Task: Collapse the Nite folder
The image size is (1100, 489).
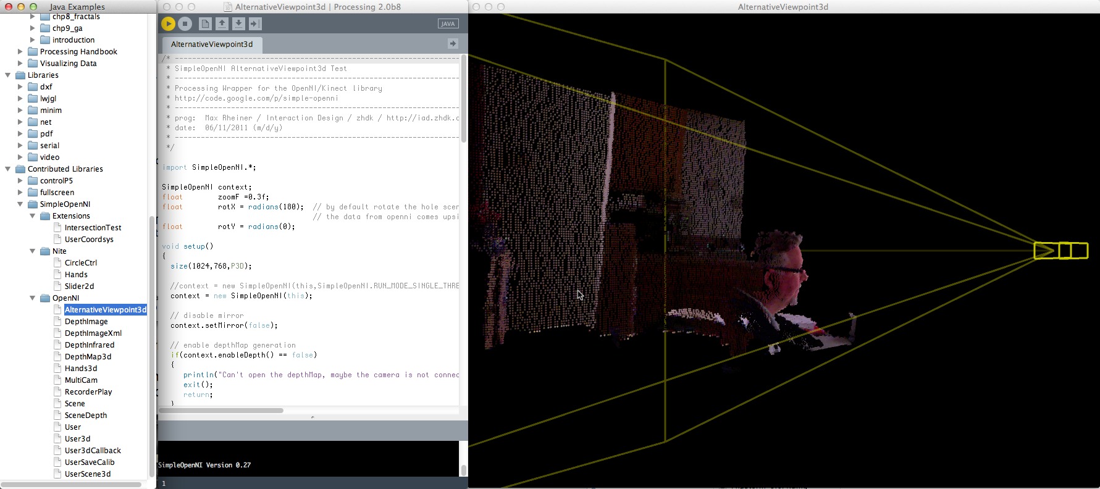Action: [x=33, y=251]
